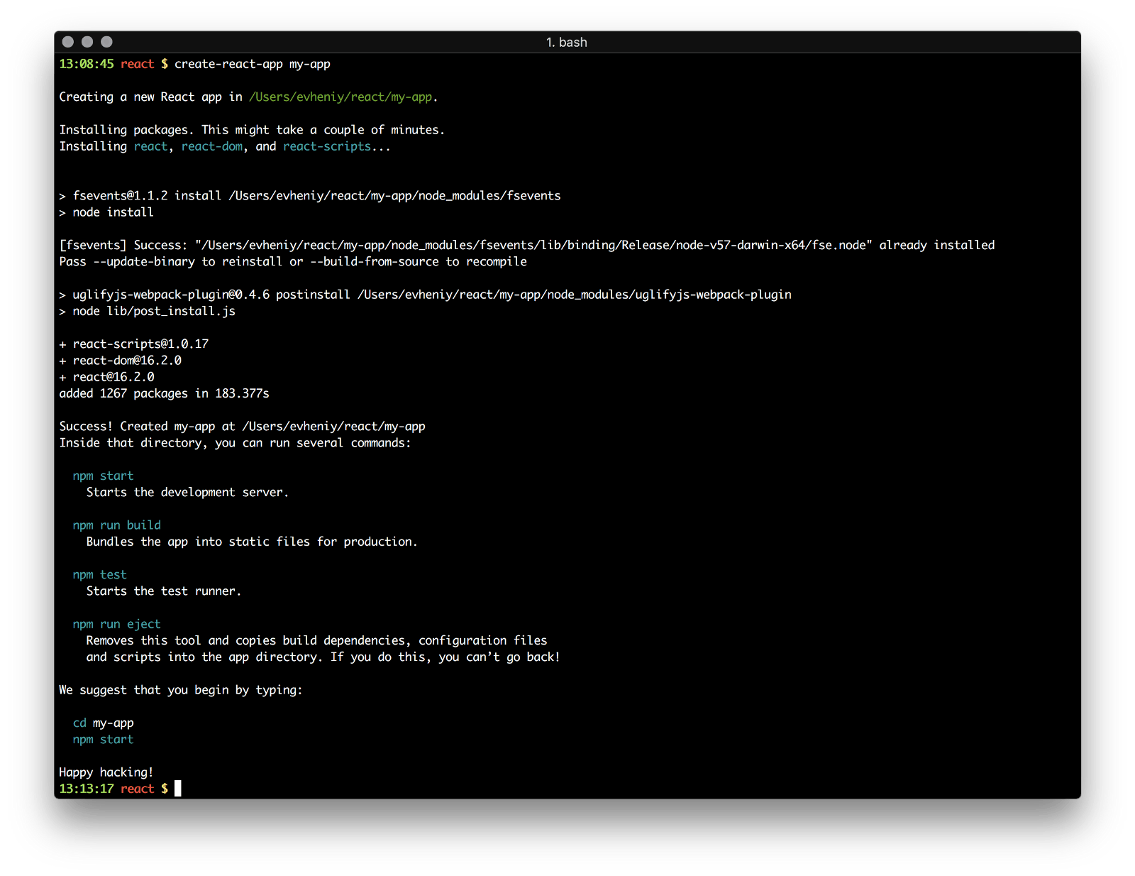Click the "1. bash" window title
The width and height of the screenshot is (1135, 876).
tap(566, 43)
